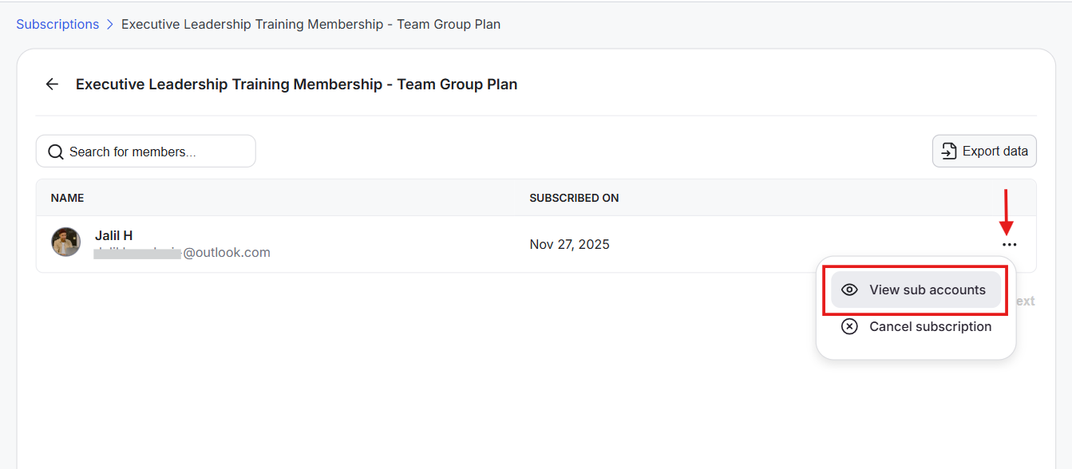Viewport: 1072px width, 469px height.
Task: Click the back arrow icon
Action: click(52, 85)
